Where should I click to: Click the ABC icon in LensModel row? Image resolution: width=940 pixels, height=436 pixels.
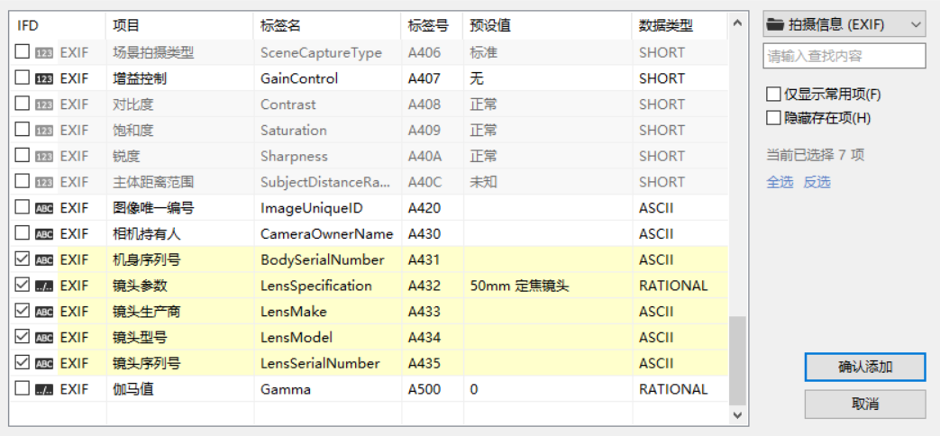click(x=44, y=338)
